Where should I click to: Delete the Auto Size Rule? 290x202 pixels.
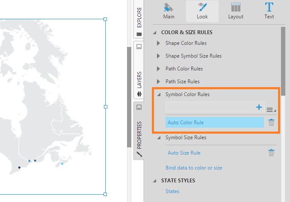point(271,152)
